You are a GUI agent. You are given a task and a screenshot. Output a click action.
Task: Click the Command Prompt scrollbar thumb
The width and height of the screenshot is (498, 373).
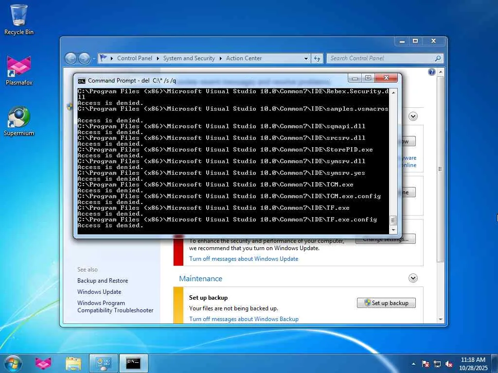pos(393,220)
